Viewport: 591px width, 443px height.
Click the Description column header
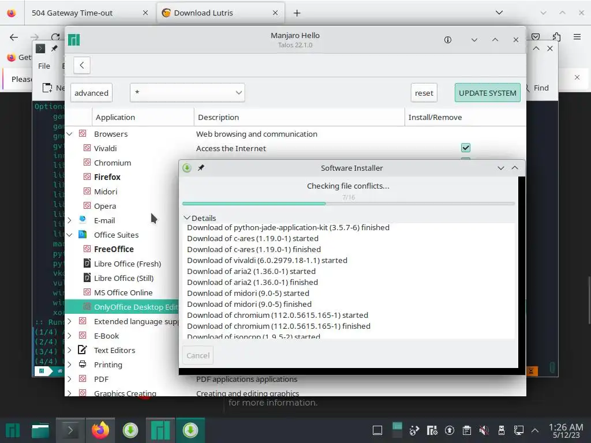(x=300, y=117)
